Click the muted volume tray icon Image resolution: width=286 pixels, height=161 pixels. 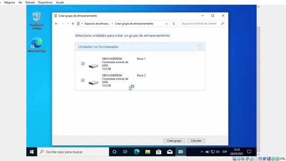[x=218, y=152]
